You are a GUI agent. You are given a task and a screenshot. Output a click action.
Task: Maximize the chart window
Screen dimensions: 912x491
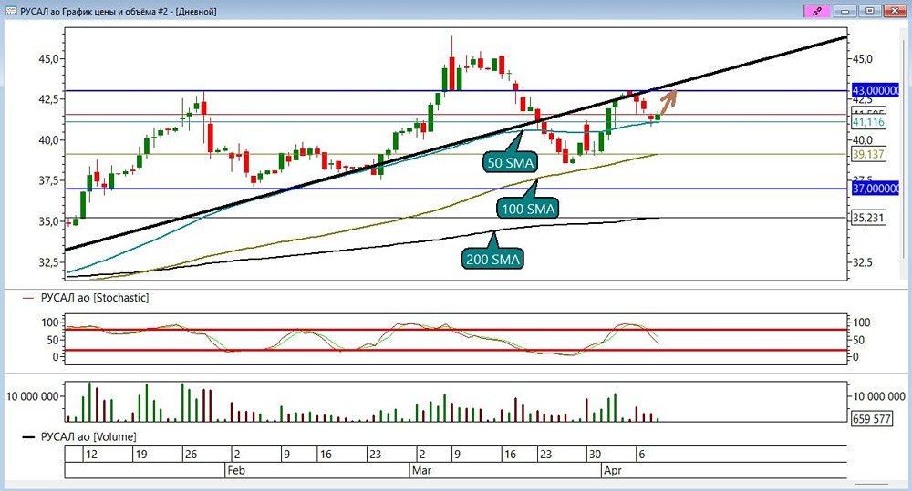click(869, 10)
